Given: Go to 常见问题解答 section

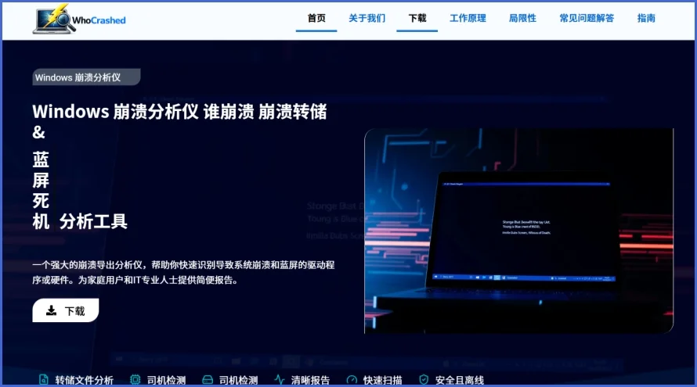Looking at the screenshot, I should (x=587, y=18).
